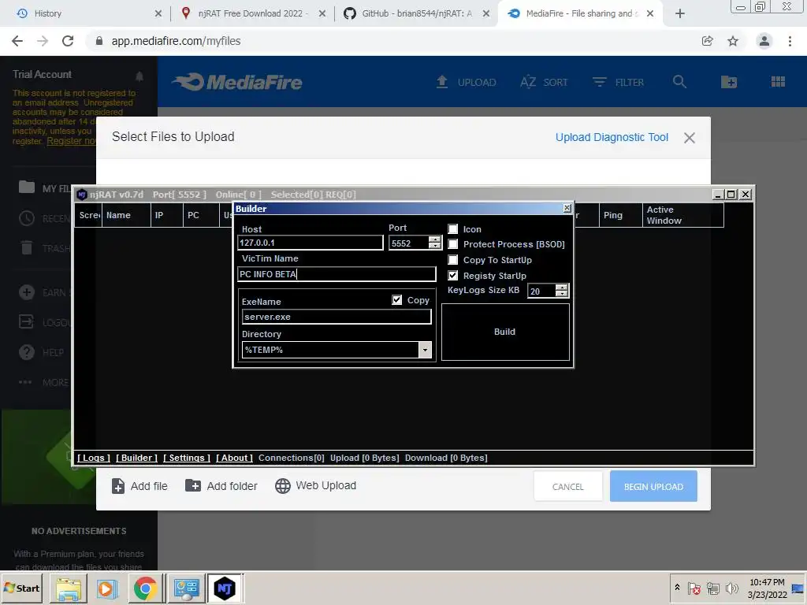Open the share page icon in address bar
The image size is (807, 605).
coord(707,41)
